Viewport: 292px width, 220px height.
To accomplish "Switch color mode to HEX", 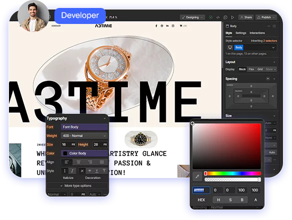I will pos(201,200).
